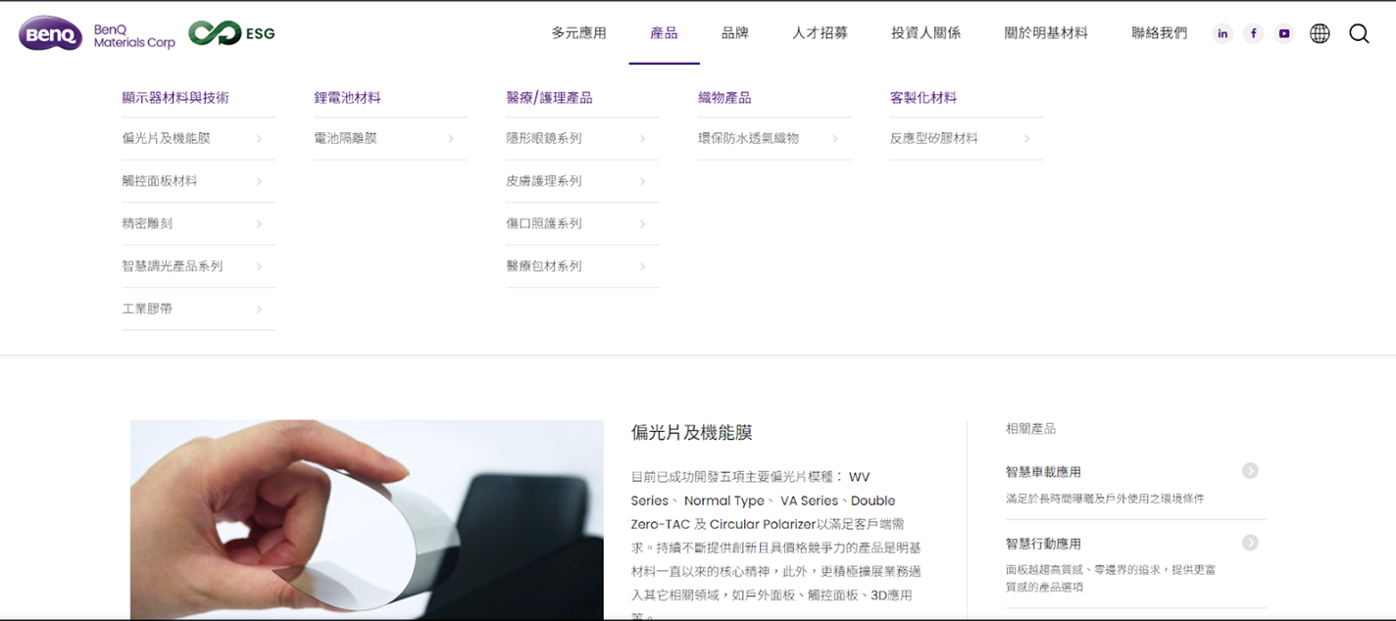Open the ESG infinity logo link
Image resolution: width=1396 pixels, height=621 pixels.
231,33
